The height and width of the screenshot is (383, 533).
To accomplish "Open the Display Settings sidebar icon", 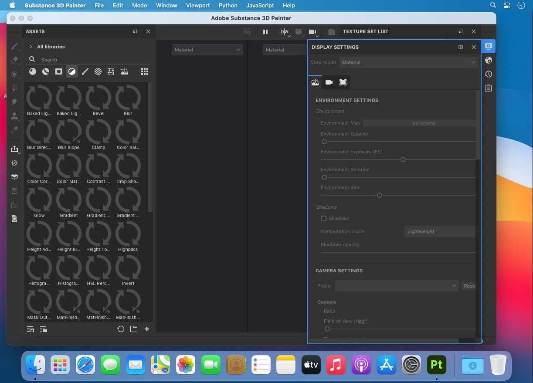I will tap(488, 46).
